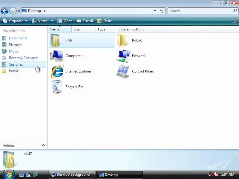Click the Recently Changed icon
Screen dimensions: 239x179
tap(4, 58)
